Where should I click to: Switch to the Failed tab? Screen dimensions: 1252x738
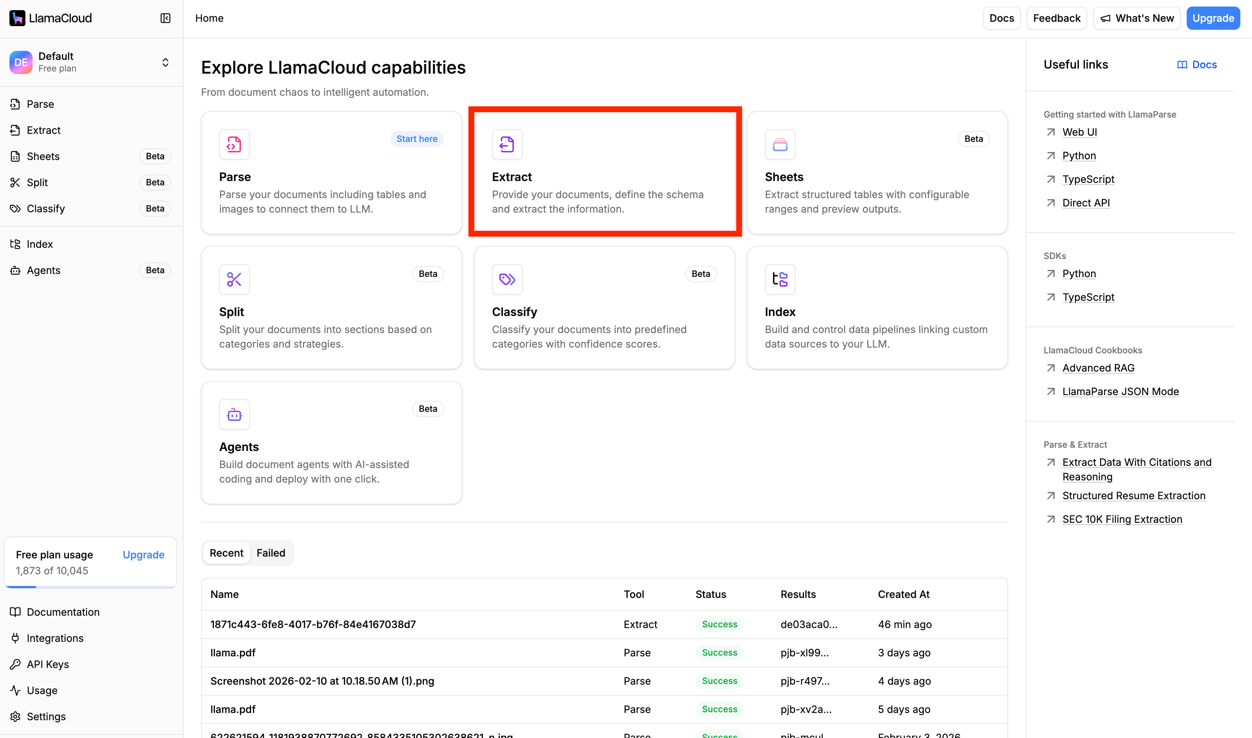pos(271,553)
